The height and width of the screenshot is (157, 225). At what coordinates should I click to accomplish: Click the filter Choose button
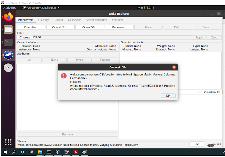25,37
